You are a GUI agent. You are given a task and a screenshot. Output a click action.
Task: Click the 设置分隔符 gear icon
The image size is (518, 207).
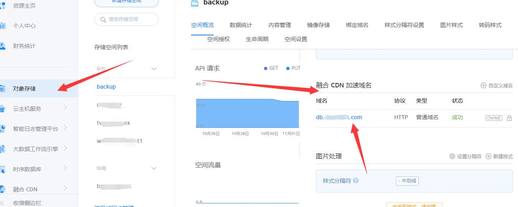tap(452, 156)
